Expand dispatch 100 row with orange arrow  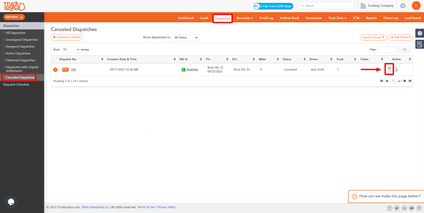(x=55, y=70)
